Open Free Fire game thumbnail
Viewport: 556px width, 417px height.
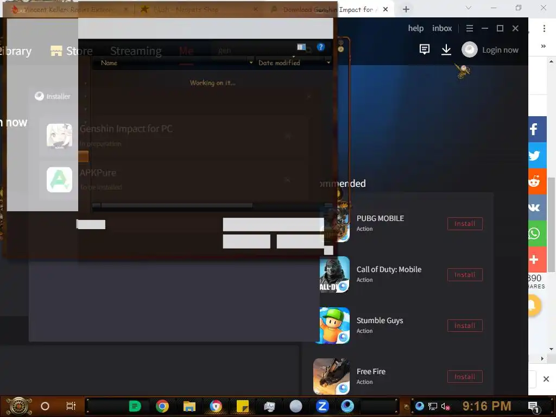[x=332, y=376]
